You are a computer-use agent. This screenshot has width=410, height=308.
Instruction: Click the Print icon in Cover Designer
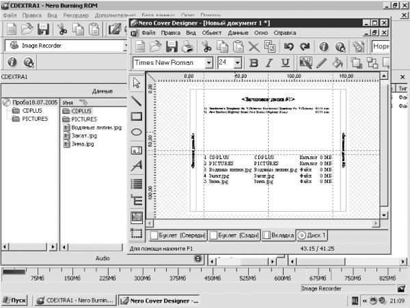187,47
